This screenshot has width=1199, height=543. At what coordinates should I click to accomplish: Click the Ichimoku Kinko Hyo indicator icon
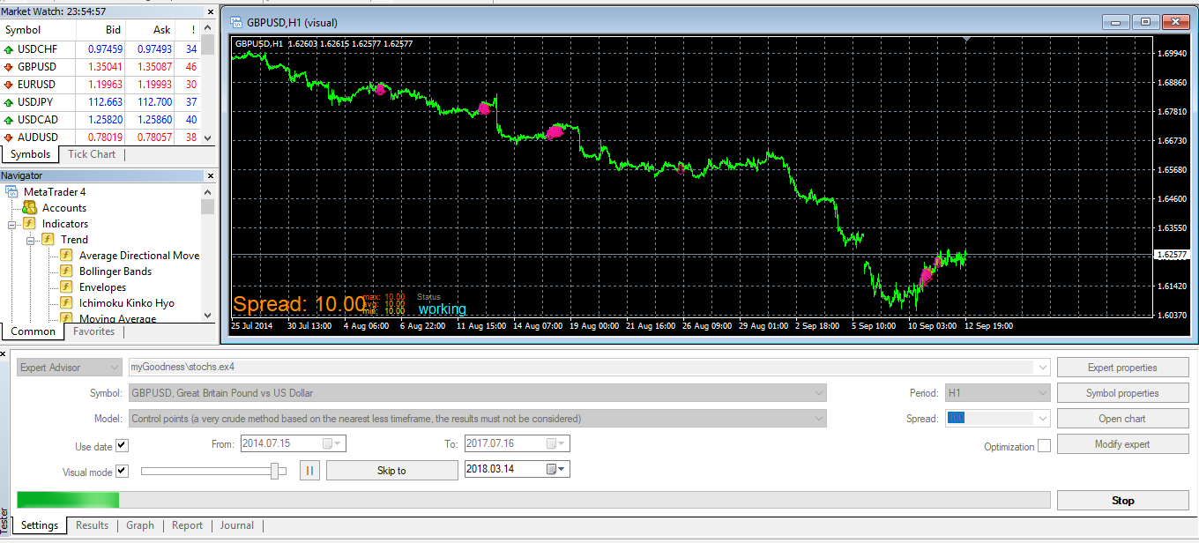[66, 303]
